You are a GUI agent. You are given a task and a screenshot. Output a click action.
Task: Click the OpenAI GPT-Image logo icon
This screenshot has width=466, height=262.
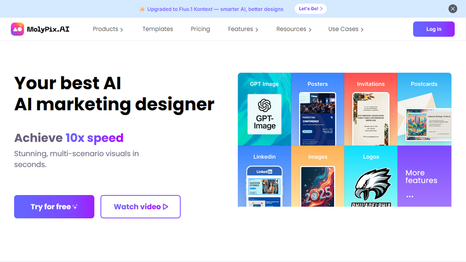click(265, 105)
